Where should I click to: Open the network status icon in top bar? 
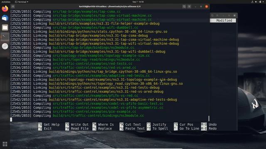(252, 2)
